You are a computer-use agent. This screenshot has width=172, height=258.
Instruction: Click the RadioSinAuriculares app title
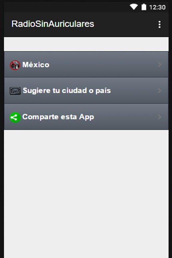53,24
